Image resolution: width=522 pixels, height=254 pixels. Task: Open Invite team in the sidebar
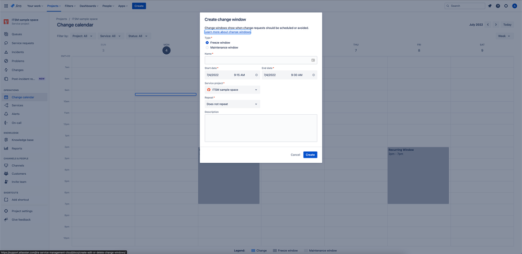[25, 182]
